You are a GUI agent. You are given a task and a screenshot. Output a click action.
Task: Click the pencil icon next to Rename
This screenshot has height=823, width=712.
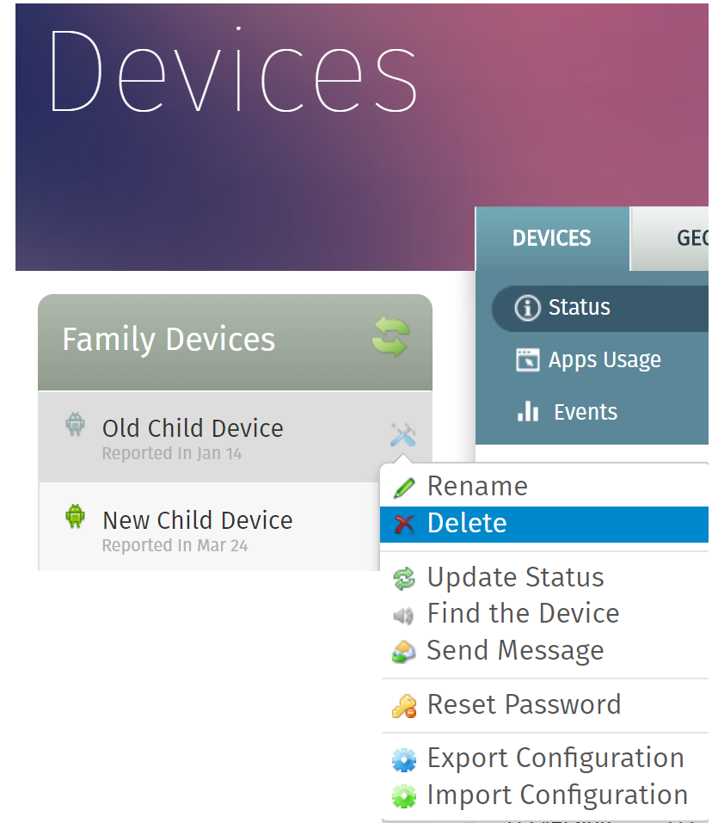tap(404, 488)
